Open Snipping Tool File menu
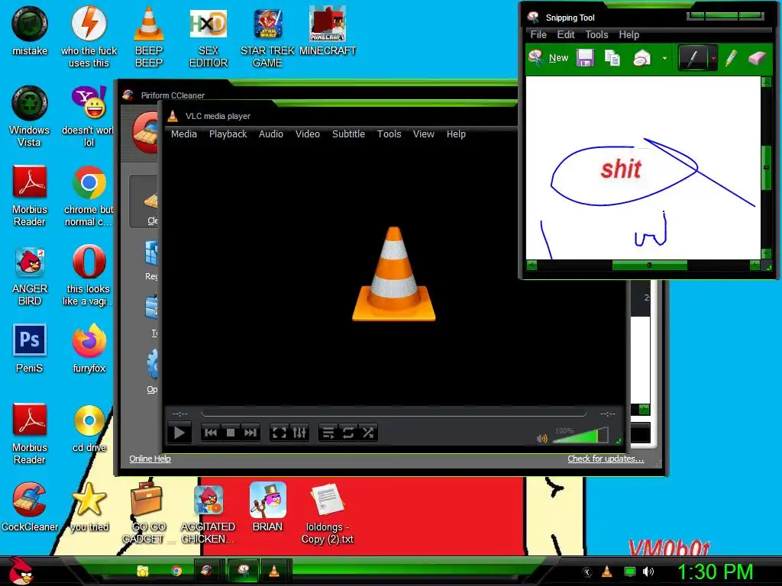 (538, 35)
